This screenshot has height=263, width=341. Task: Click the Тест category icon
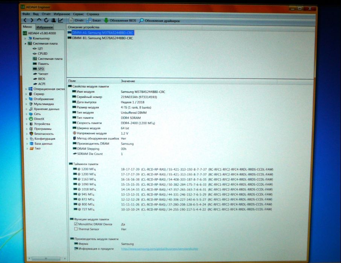pos(32,148)
